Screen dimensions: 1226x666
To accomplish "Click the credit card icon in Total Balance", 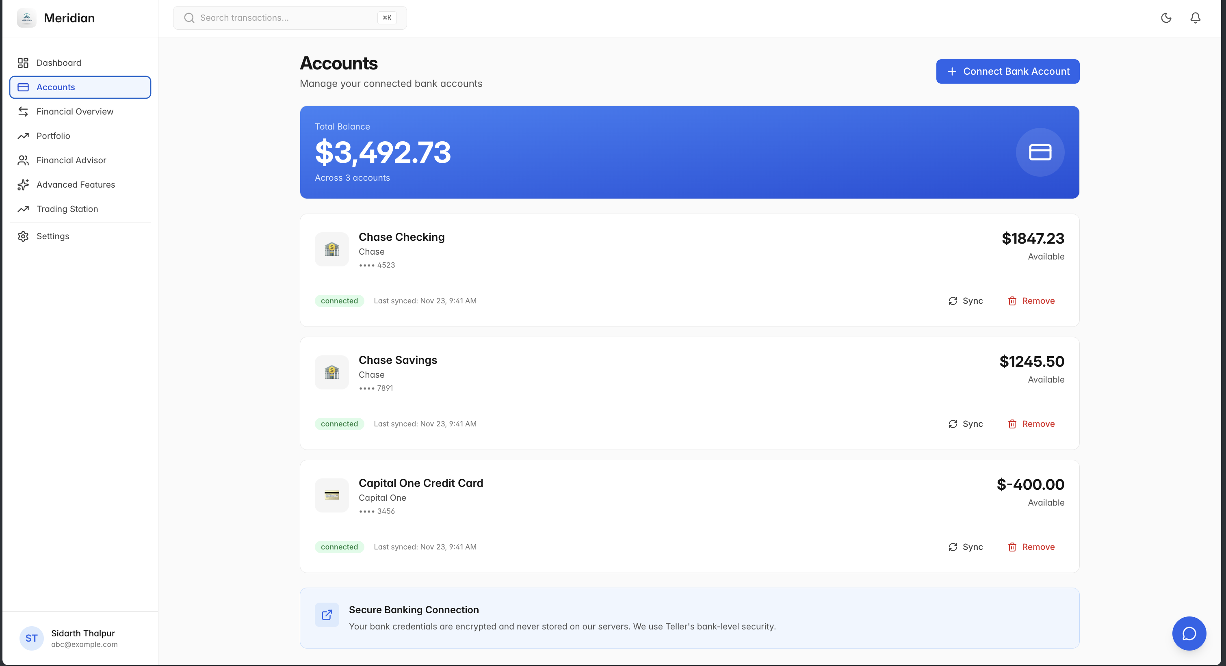I will pyautogui.click(x=1040, y=152).
